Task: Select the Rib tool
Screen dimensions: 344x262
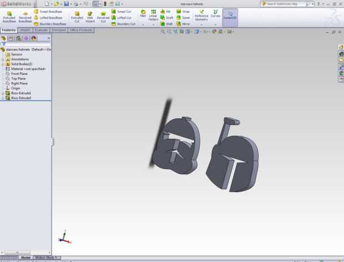Action: (165, 12)
